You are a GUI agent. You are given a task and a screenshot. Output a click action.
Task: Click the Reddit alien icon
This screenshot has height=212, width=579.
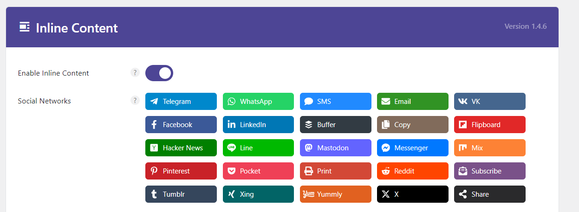385,171
